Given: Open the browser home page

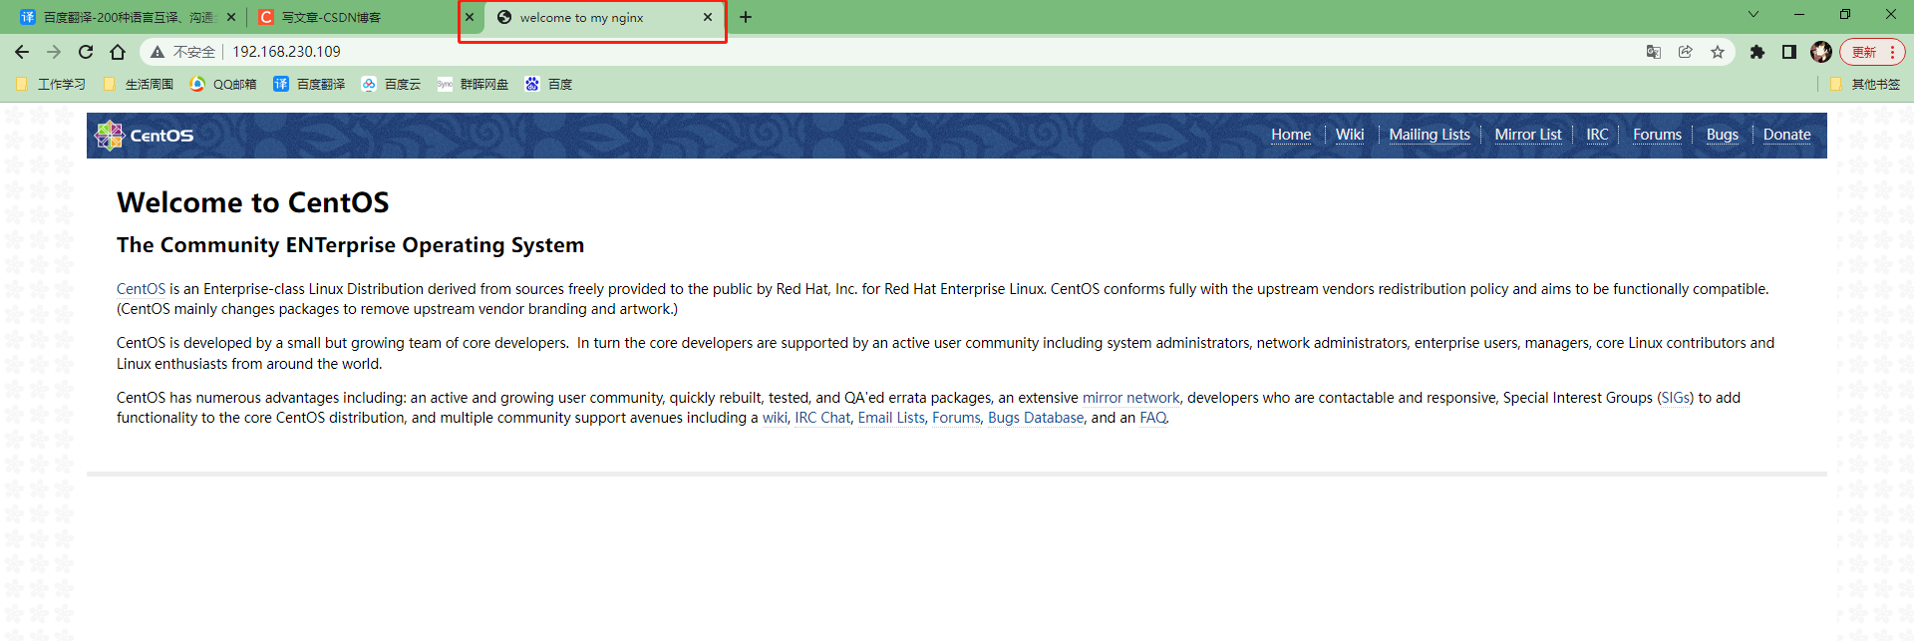Looking at the screenshot, I should (118, 52).
